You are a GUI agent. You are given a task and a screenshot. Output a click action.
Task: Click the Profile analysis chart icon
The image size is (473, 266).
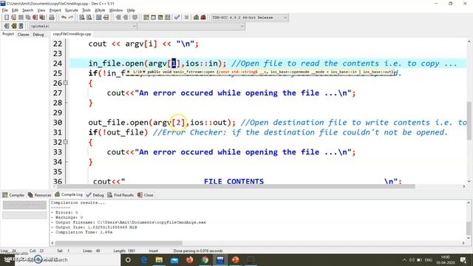(196, 18)
